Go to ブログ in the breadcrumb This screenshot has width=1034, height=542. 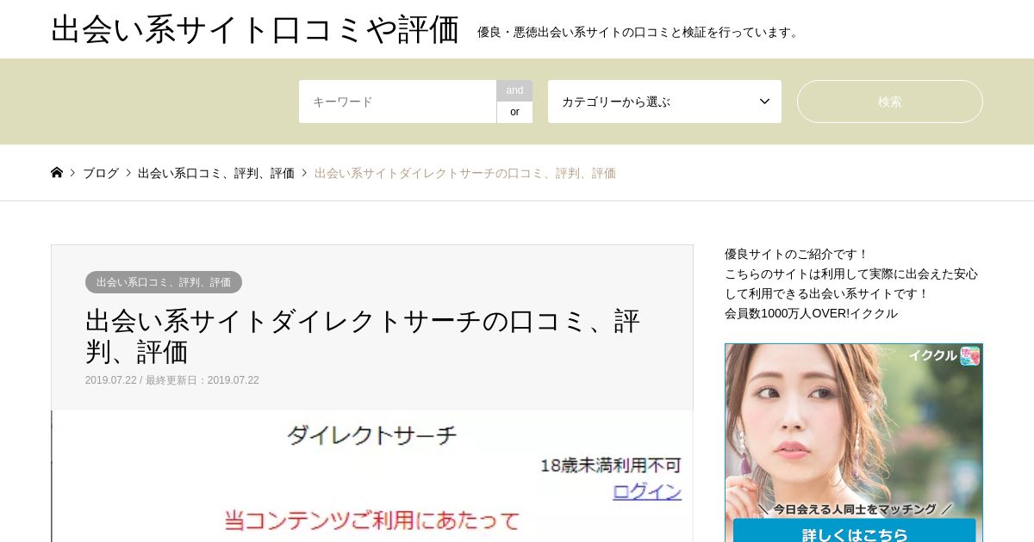pyautogui.click(x=101, y=173)
